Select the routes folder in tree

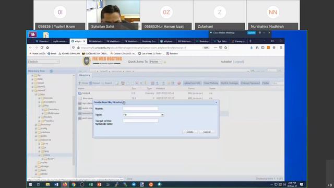point(44,162)
